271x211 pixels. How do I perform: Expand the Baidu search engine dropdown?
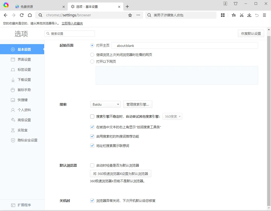pos(105,104)
